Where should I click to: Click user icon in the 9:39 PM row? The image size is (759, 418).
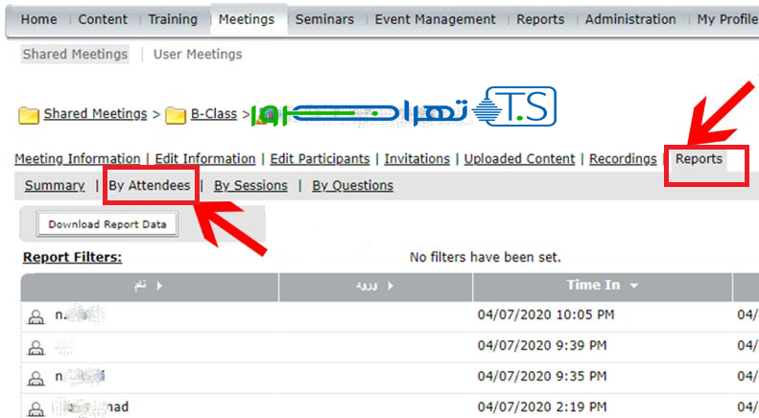(36, 346)
